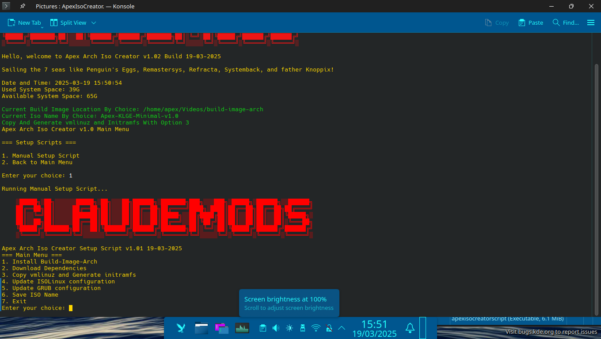The height and width of the screenshot is (339, 601).
Task: Open Find in the Konsole toolbar
Action: (x=566, y=23)
